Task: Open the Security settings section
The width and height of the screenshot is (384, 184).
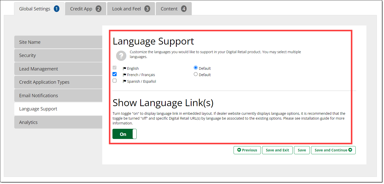Action: point(58,55)
